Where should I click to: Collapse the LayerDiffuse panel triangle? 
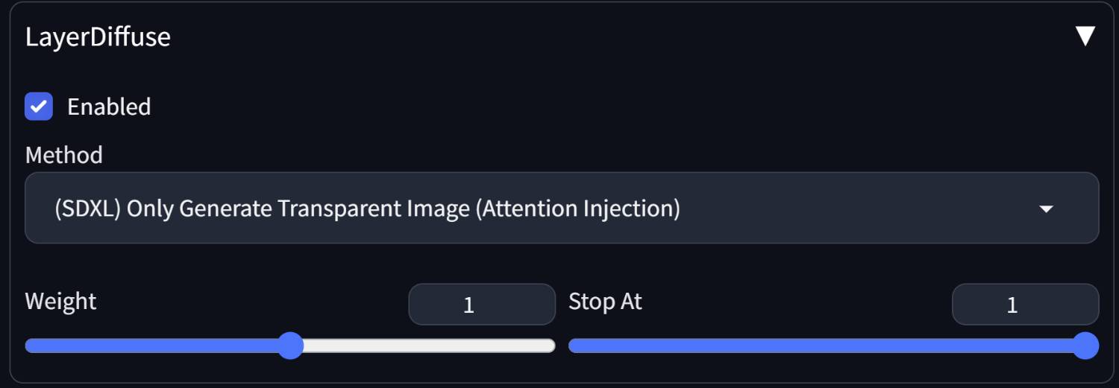1085,36
